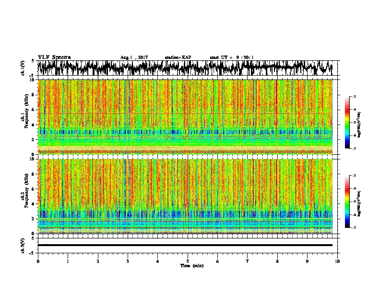Click the ch.2 spectrogram panel
The image size is (380, 293).
[185, 196]
